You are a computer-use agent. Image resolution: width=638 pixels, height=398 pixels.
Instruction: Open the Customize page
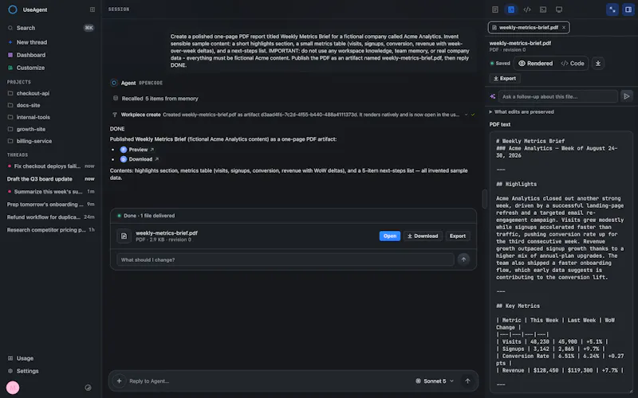[50, 68]
